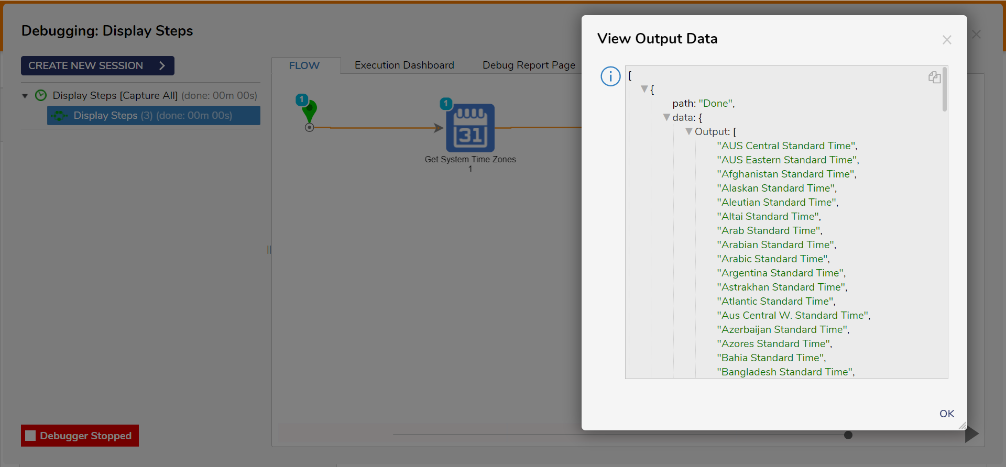Click "Afghanistan Standard Time" entry
Viewport: 1006px width, 467px height.
786,174
